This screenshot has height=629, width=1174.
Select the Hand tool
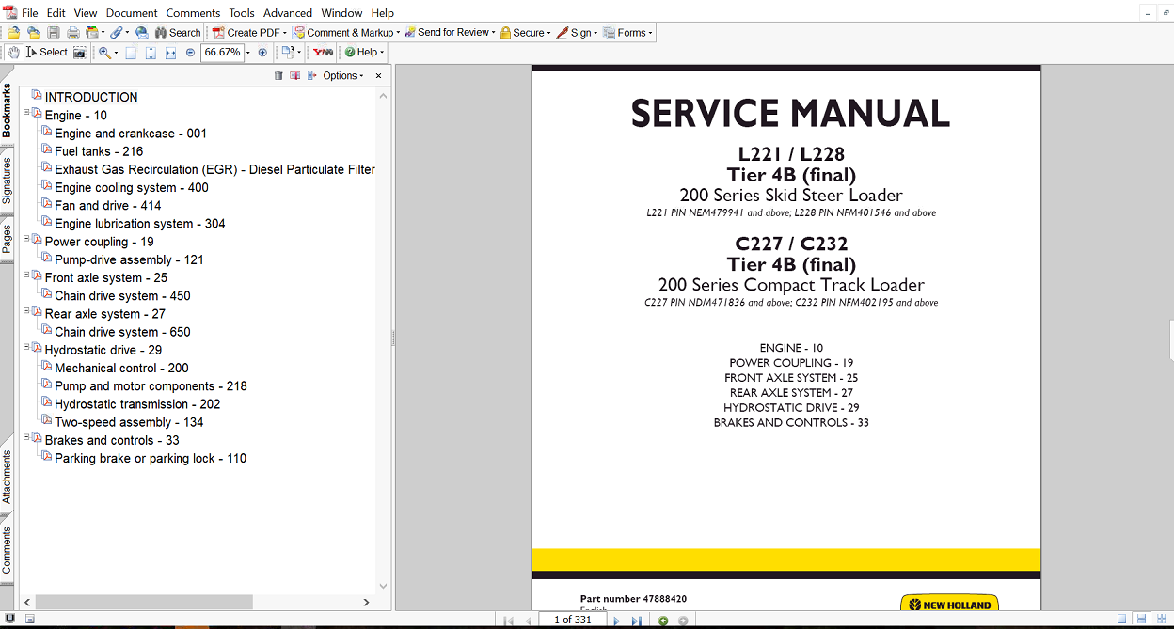[x=13, y=53]
